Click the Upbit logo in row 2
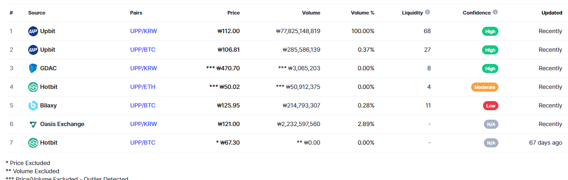 click(33, 50)
